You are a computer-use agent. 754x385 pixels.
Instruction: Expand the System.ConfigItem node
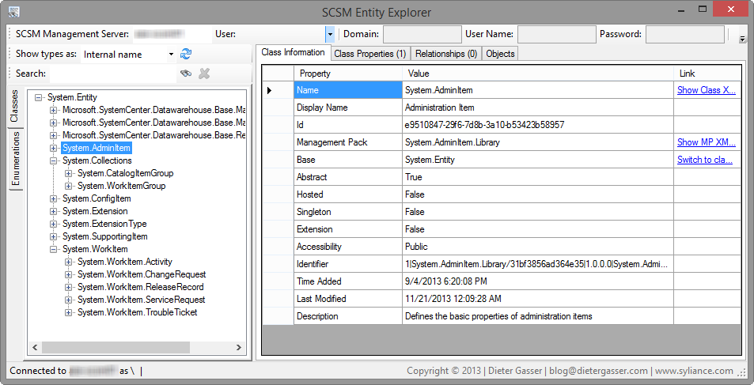(53, 198)
